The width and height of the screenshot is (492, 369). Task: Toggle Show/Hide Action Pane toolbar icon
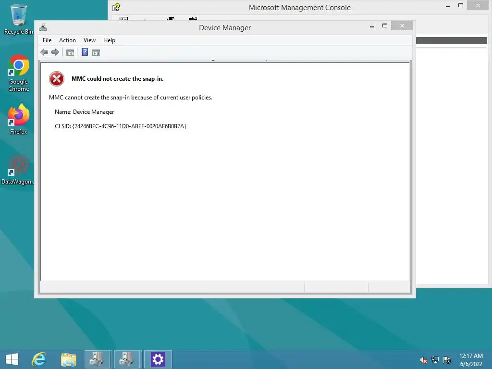(x=96, y=52)
